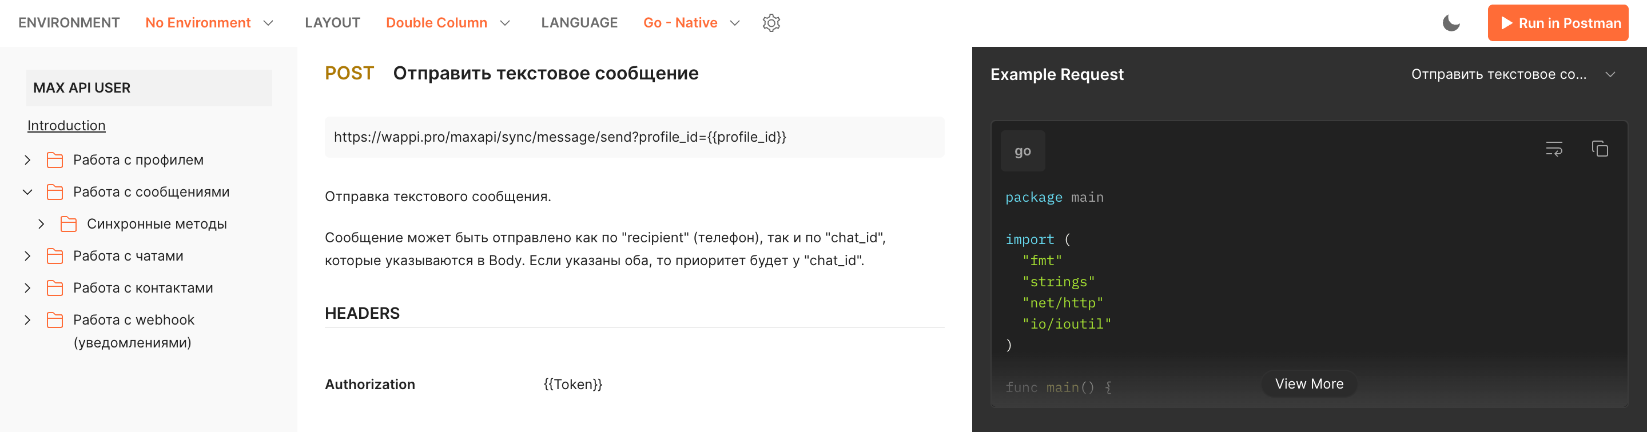Click the Работа с профилем folder icon
1647x432 pixels.
coord(55,160)
